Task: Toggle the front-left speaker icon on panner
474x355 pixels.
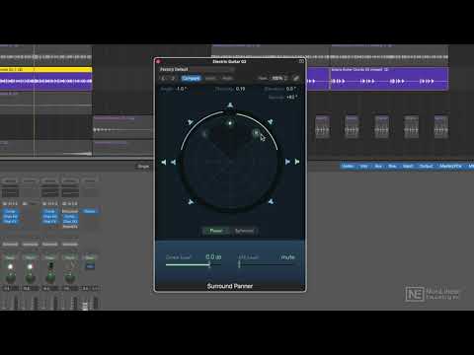Action: click(191, 122)
